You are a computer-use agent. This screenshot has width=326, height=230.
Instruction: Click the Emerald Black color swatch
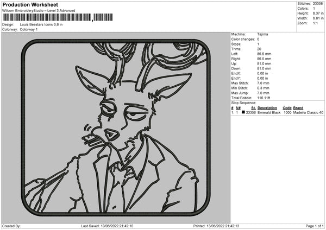pyautogui.click(x=242, y=112)
